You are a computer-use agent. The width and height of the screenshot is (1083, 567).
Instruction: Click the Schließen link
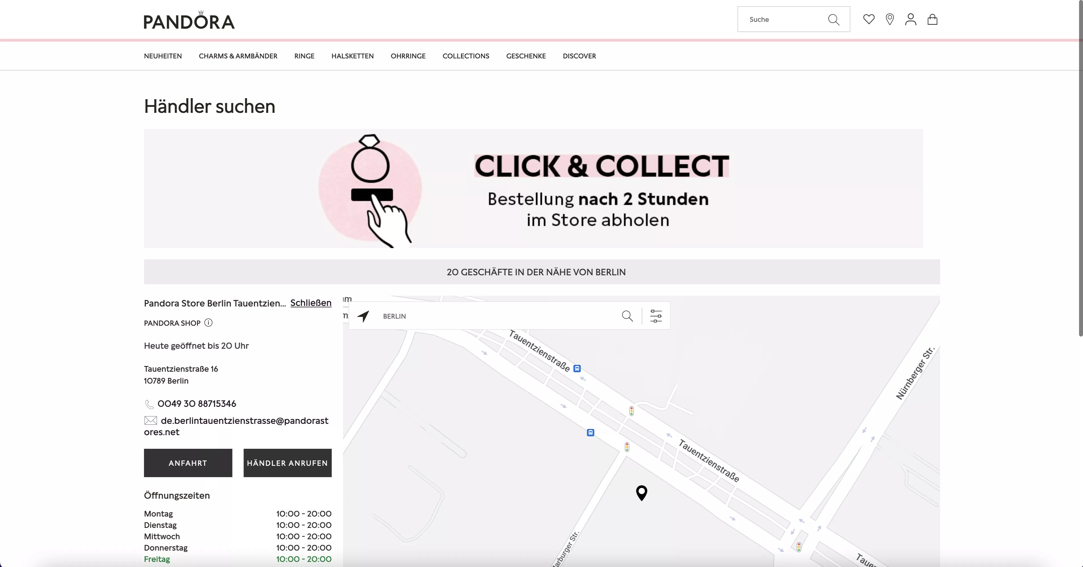click(311, 302)
